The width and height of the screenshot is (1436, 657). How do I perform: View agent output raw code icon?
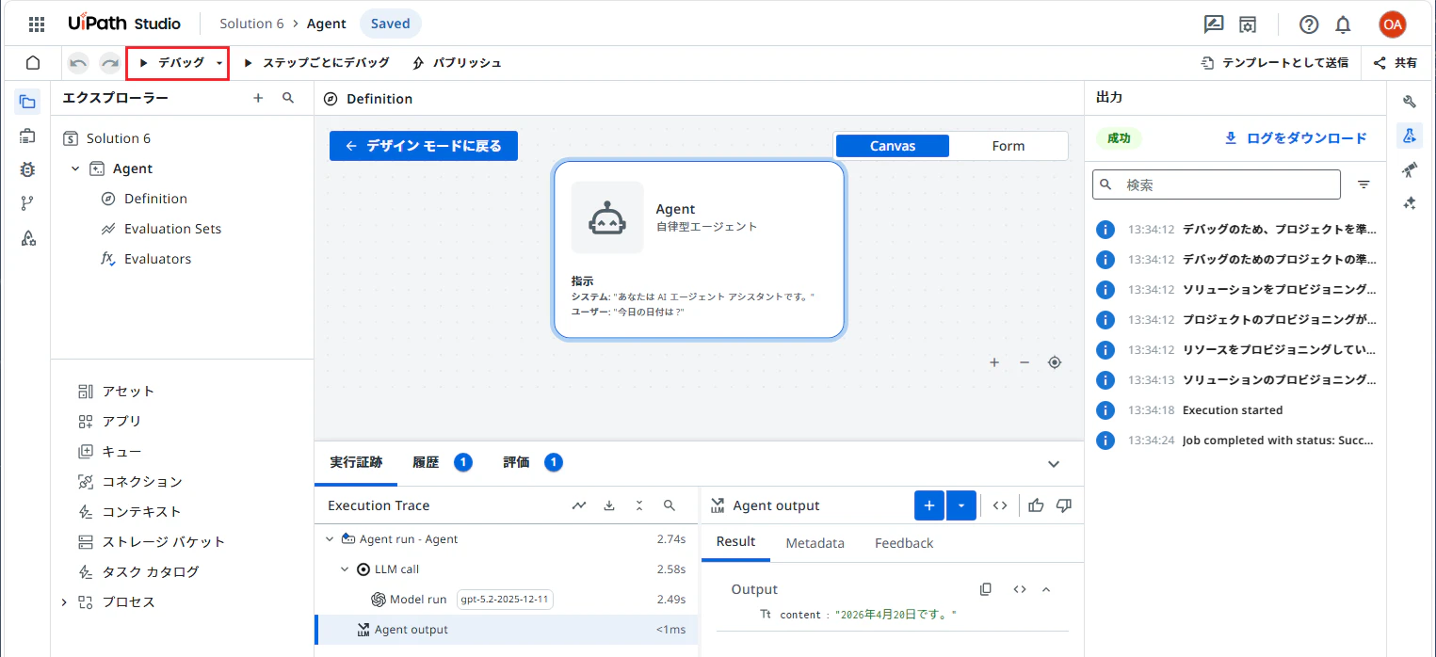(1000, 505)
